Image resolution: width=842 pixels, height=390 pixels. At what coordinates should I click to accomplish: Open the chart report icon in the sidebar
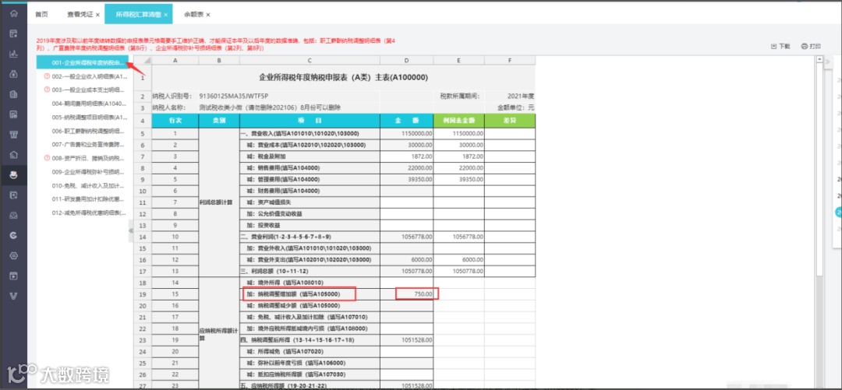click(x=14, y=54)
